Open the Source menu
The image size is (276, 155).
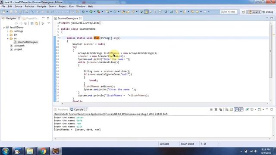tap(19, 6)
